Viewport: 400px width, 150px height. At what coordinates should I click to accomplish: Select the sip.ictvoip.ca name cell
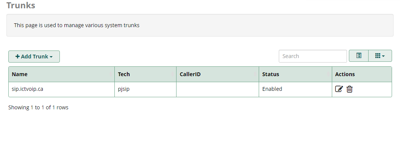pyautogui.click(x=61, y=89)
